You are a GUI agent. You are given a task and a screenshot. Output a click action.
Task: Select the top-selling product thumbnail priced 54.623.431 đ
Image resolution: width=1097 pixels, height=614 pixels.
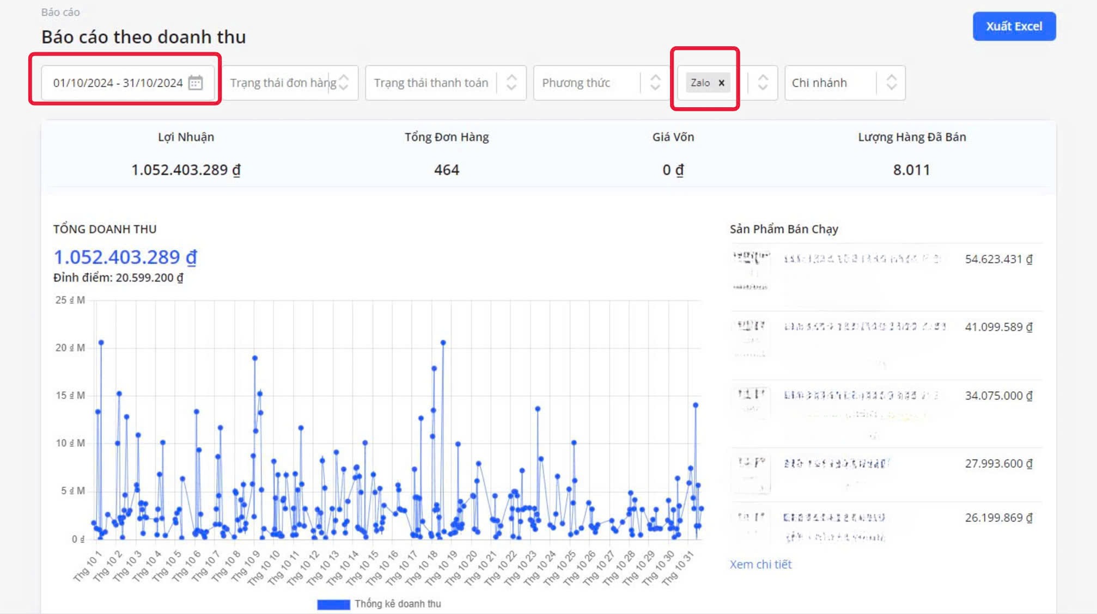pos(751,271)
